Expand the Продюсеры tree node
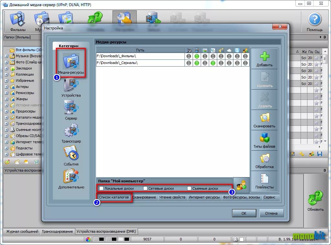Viewport: 331px width, 245px height. point(6,111)
